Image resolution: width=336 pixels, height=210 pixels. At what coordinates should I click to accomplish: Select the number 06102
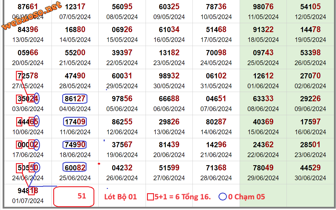coord(216,76)
